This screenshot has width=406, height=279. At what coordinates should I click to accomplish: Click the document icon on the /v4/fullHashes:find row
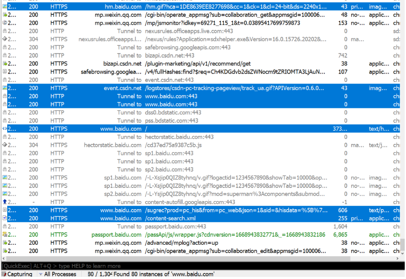[5, 72]
